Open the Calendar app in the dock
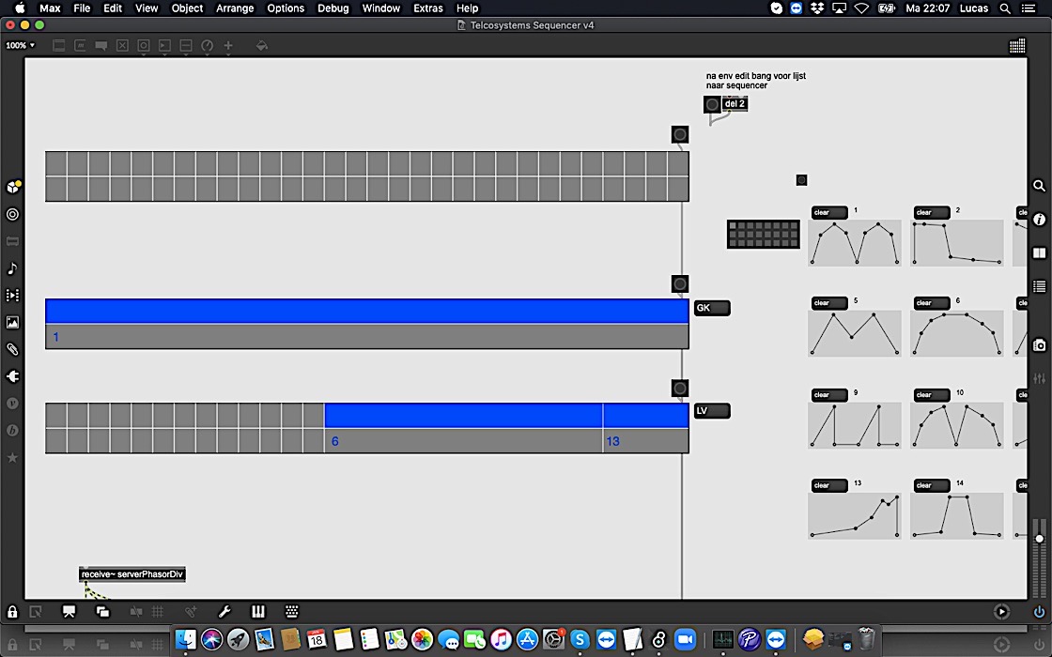Image resolution: width=1052 pixels, height=657 pixels. 316,639
